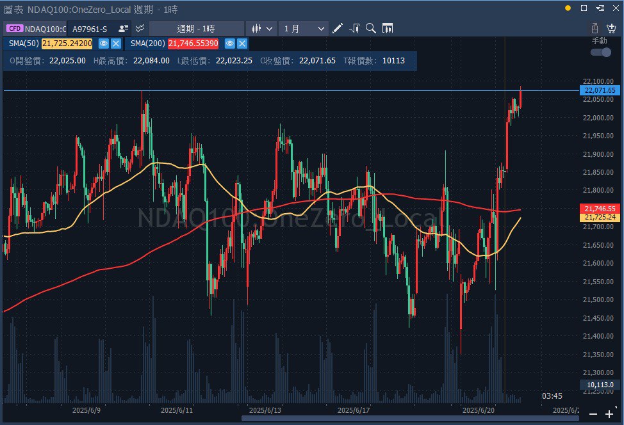The image size is (624, 425).
Task: Click the 週期 - 1時 timeframe button
Action: (x=196, y=29)
